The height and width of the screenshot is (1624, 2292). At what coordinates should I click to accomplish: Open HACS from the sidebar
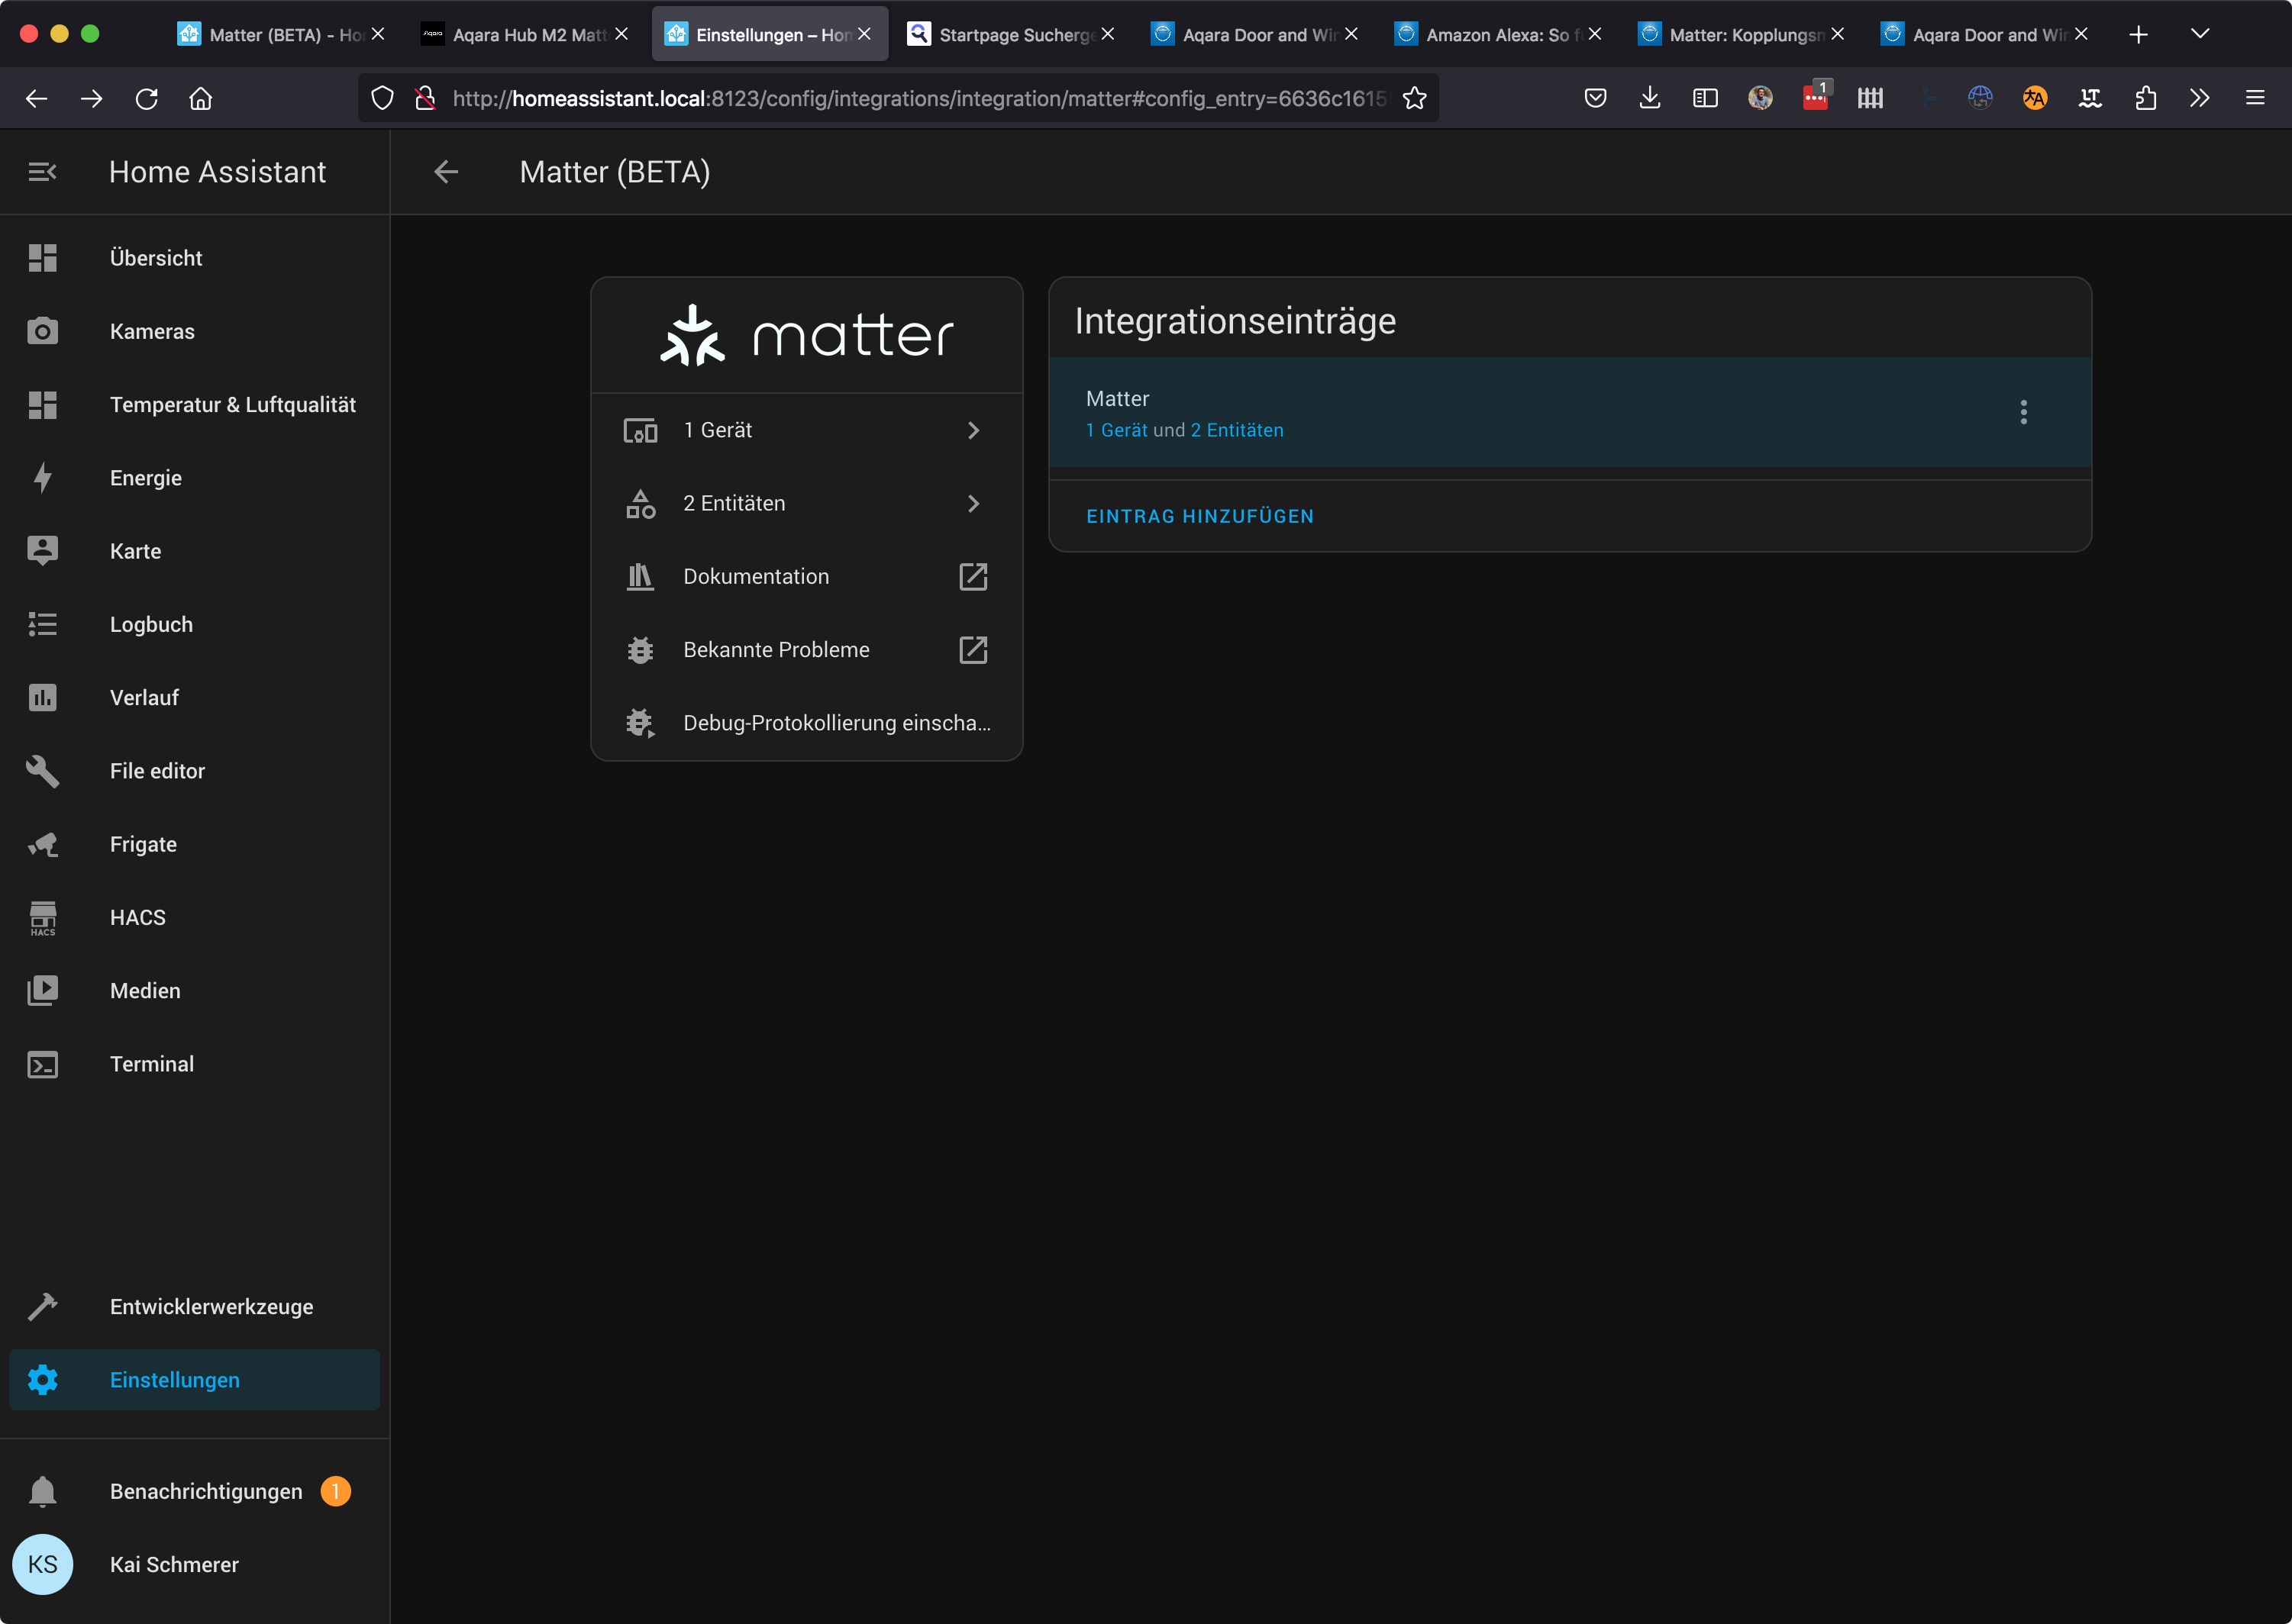tap(137, 917)
